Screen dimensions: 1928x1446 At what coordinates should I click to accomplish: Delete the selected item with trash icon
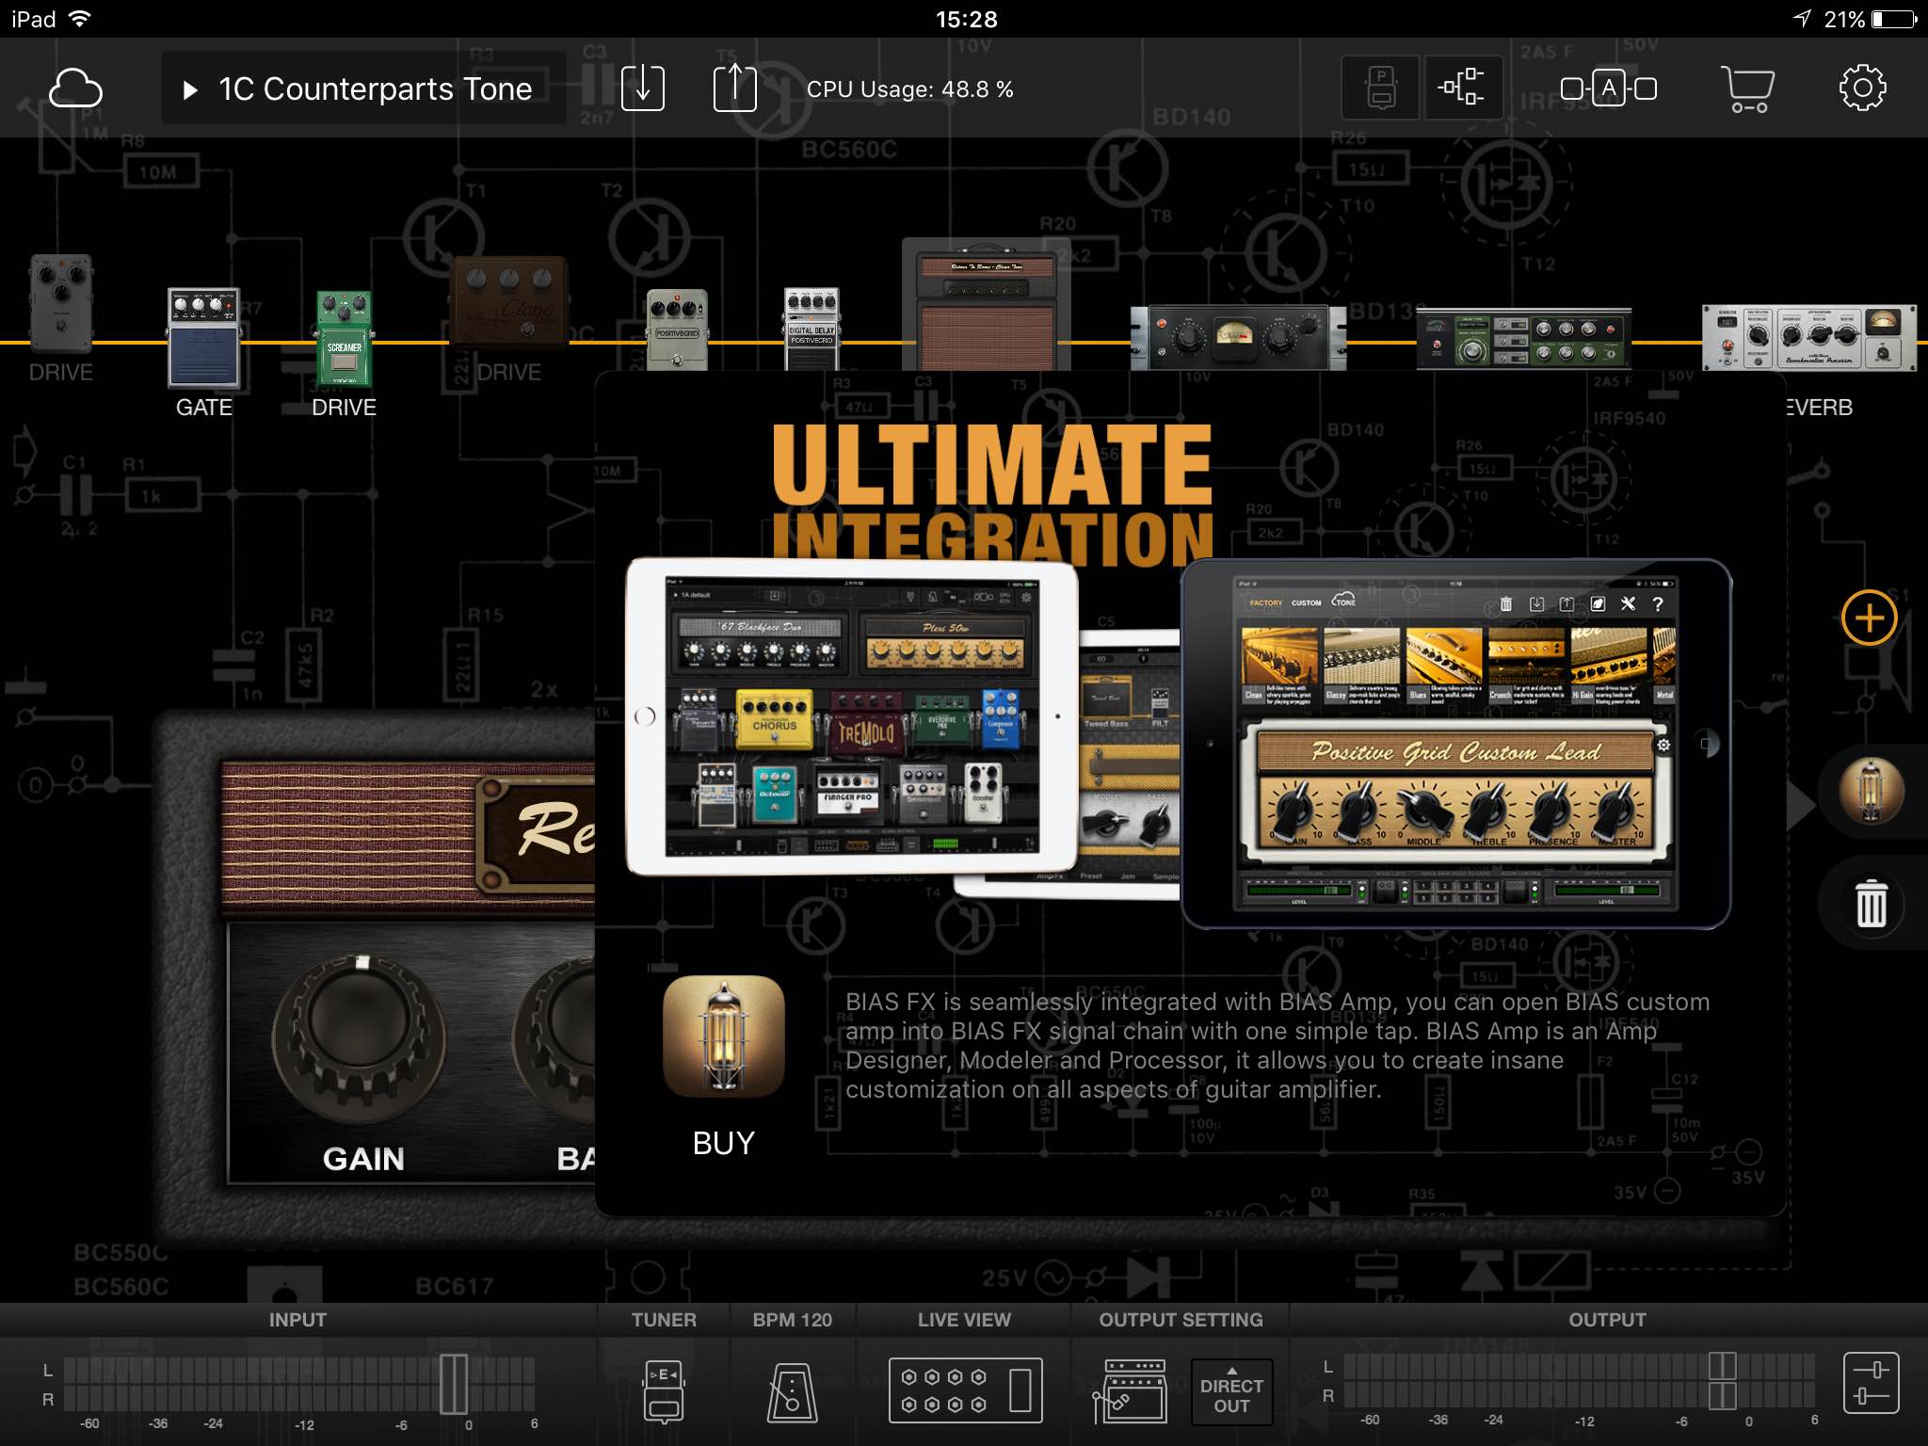tap(1871, 904)
